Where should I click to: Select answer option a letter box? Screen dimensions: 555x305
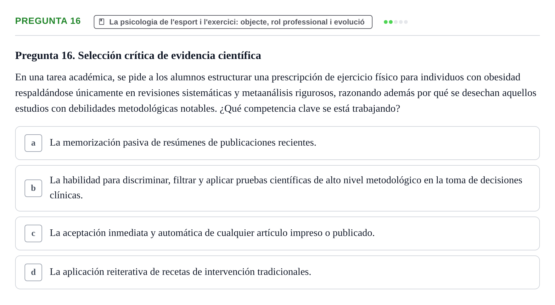pos(33,143)
